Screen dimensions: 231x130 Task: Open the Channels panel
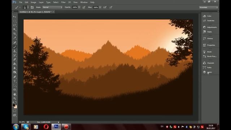coord(210,63)
